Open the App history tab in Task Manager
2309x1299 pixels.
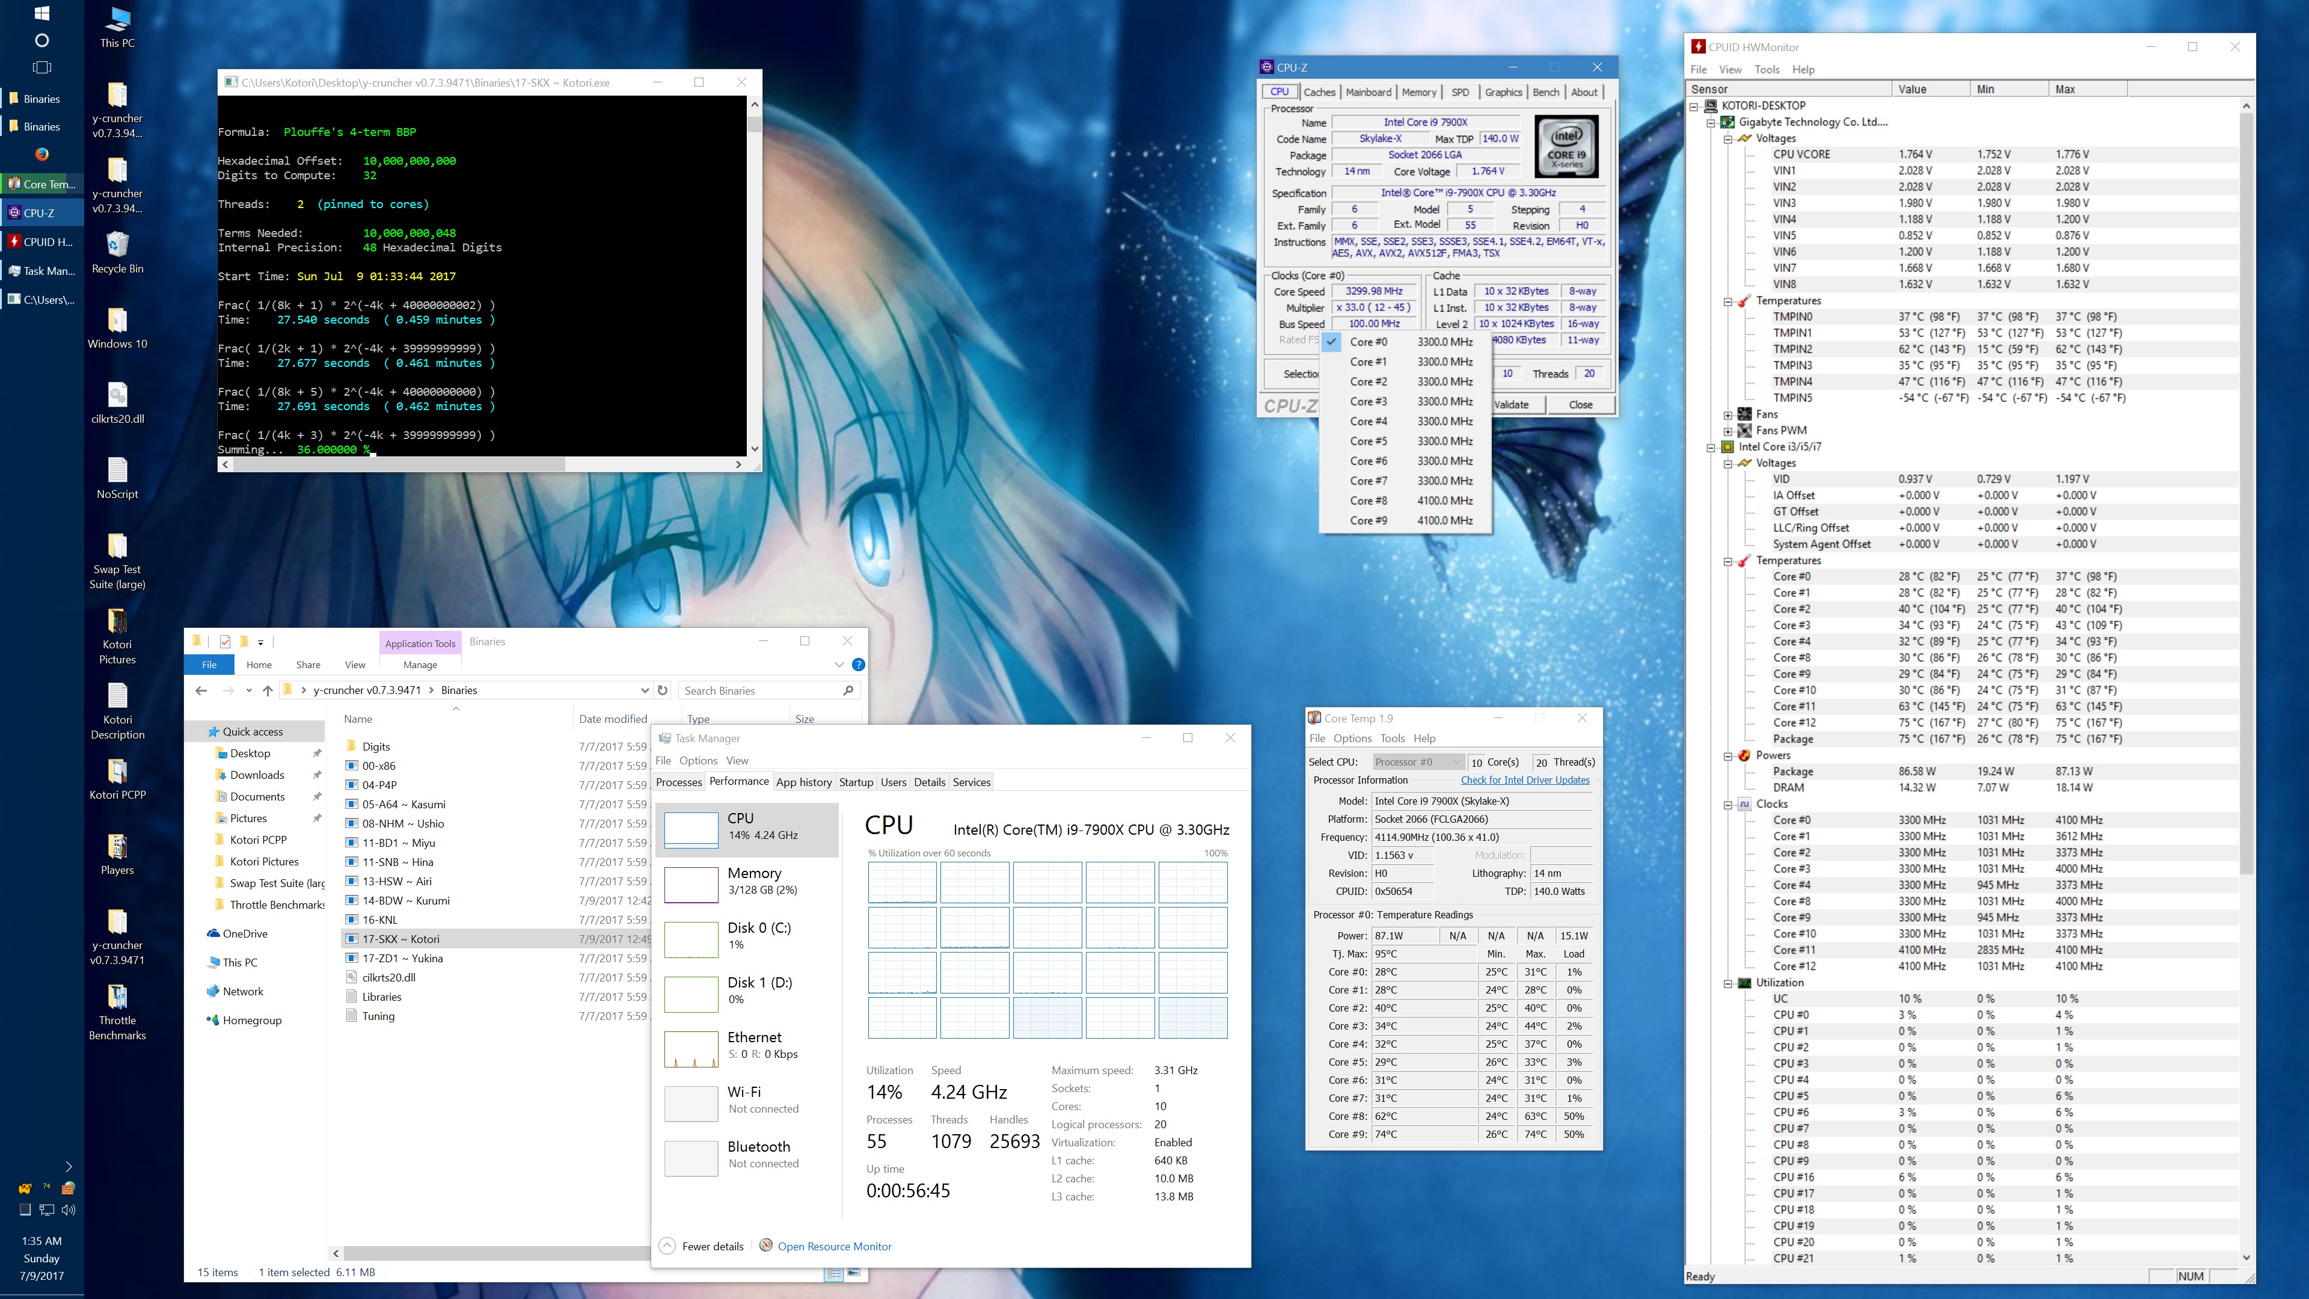(x=803, y=782)
